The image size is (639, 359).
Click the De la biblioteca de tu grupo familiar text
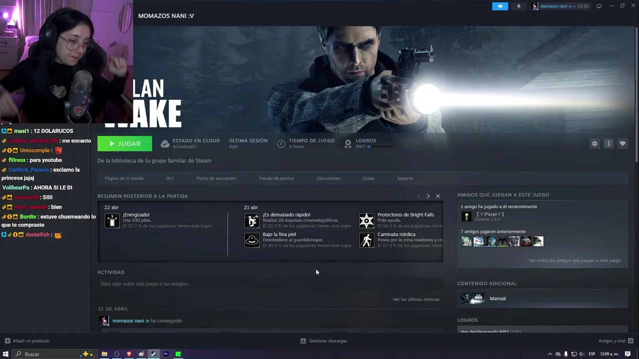(x=154, y=161)
